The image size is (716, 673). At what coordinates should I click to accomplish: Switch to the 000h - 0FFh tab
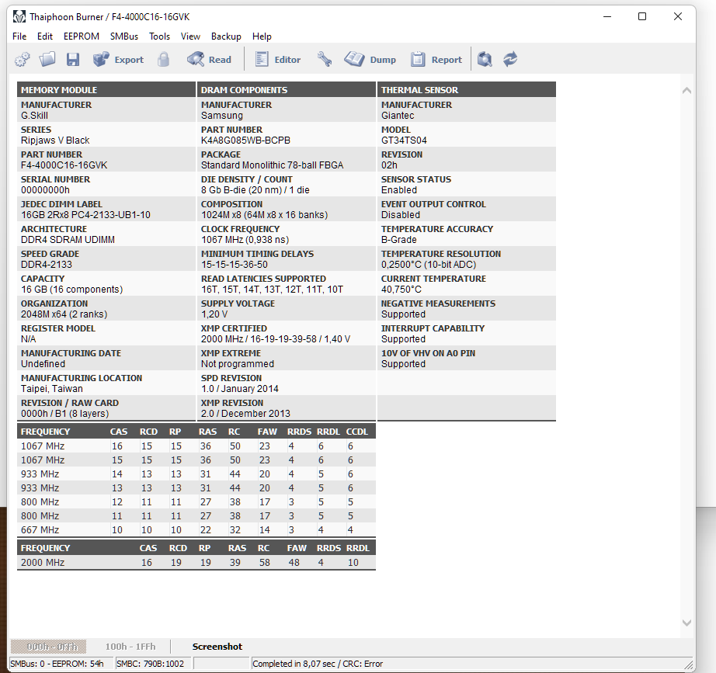[48, 647]
